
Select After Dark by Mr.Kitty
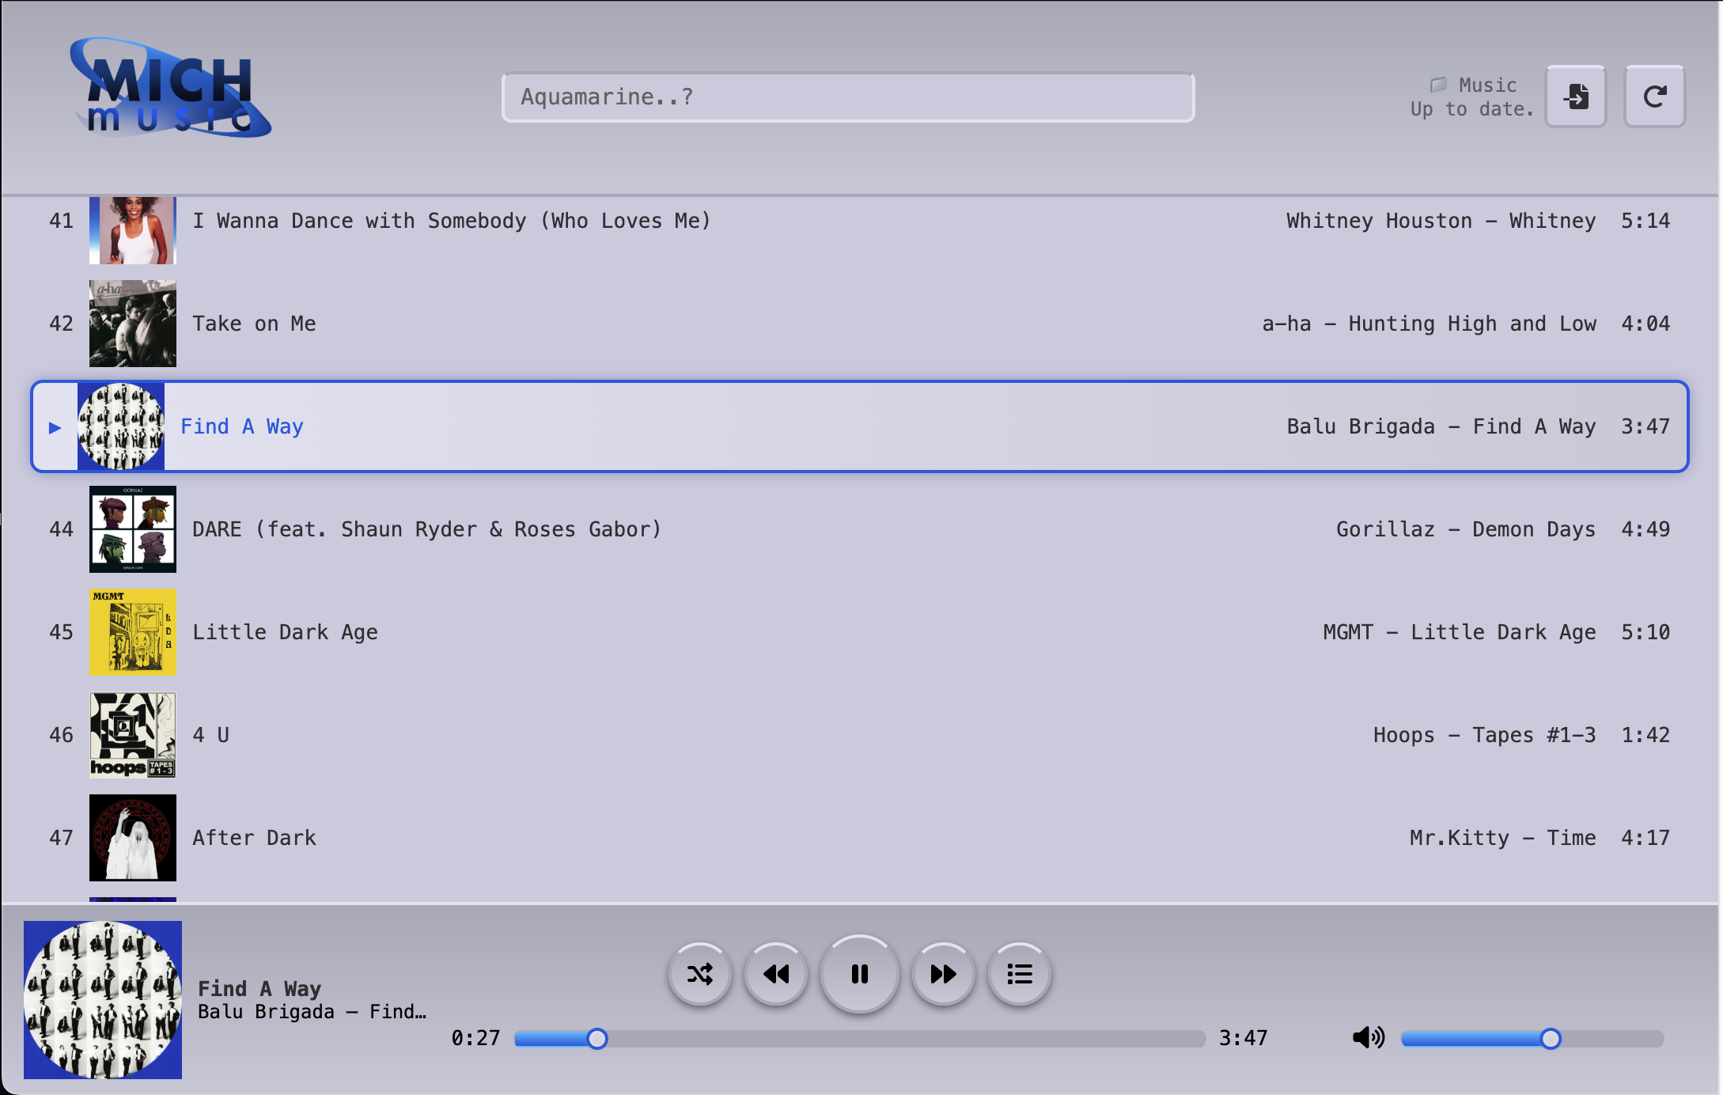(x=254, y=838)
